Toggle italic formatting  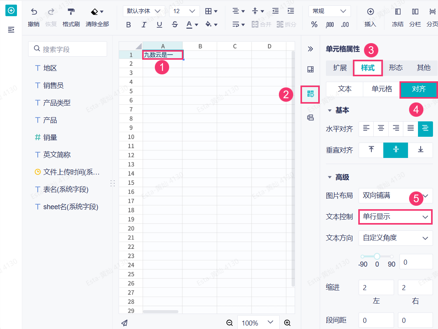click(x=144, y=25)
